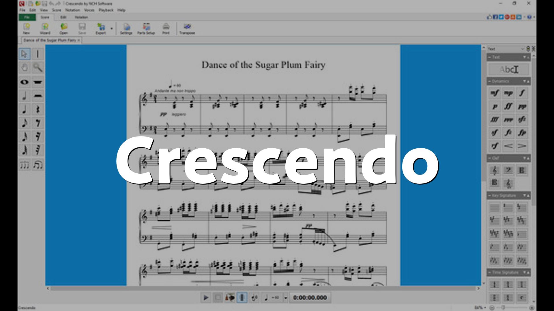Screen dimensions: 554x311
Task: Click the green File ribbon button
Action: tap(27, 17)
